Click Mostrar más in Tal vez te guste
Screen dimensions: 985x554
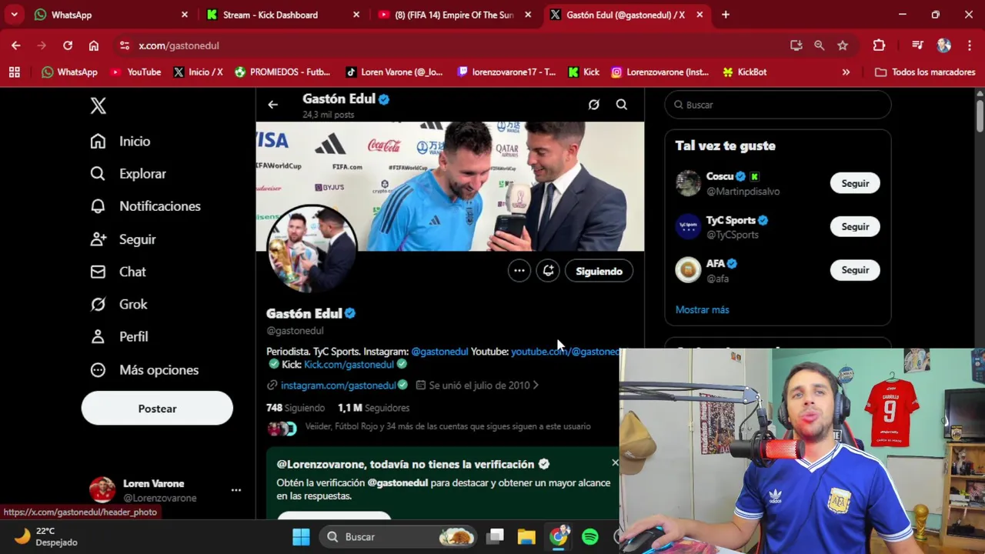point(702,309)
